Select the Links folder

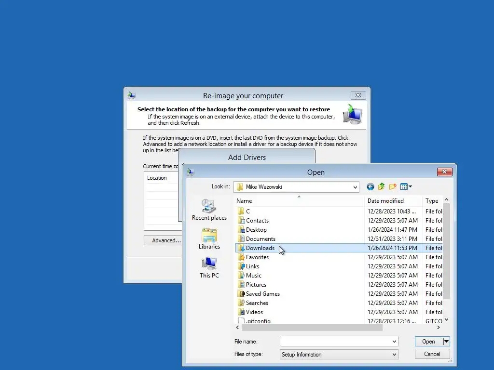[x=252, y=266]
